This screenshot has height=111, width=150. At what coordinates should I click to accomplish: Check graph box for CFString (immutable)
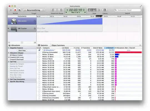pyautogui.click(x=39, y=52)
